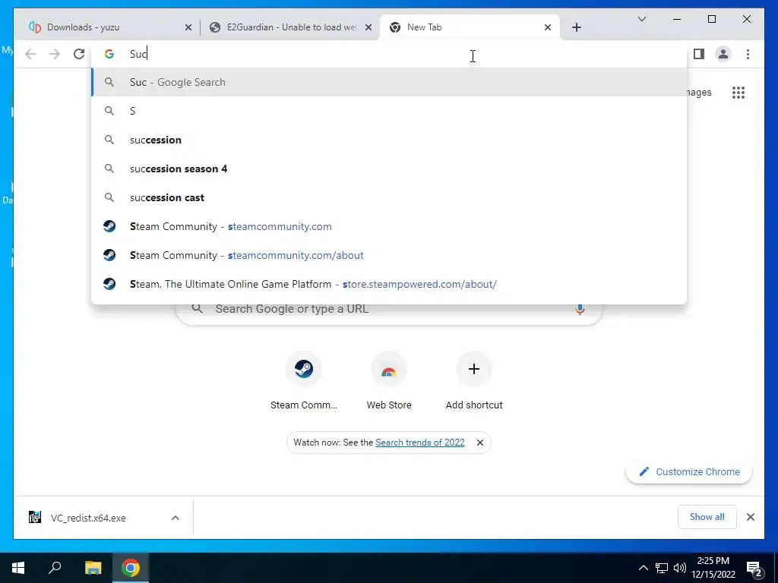Choose the 'succession' suggestion

tap(389, 140)
